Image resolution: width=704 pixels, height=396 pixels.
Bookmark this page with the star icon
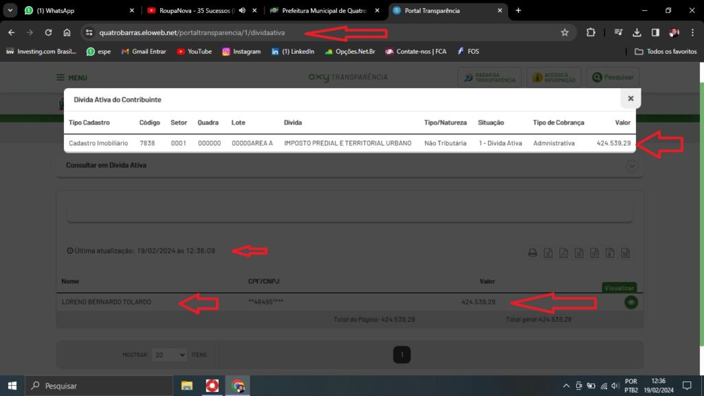tap(564, 32)
